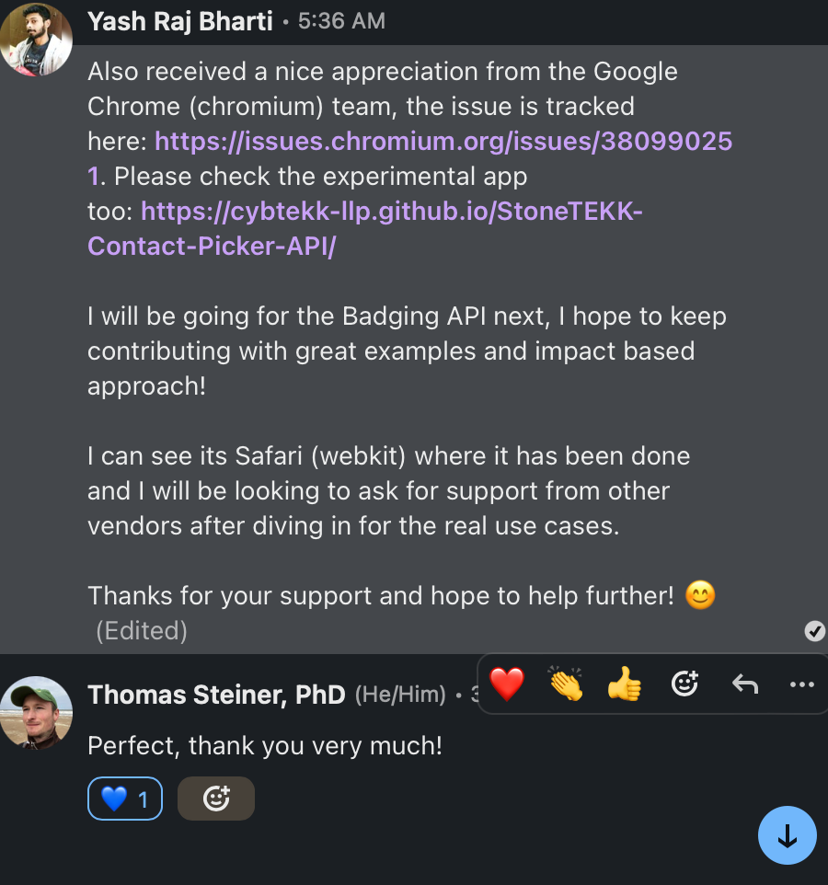Viewport: 828px width, 885px height.
Task: View Yash Raj Bharti's profile photo
Action: [x=36, y=40]
